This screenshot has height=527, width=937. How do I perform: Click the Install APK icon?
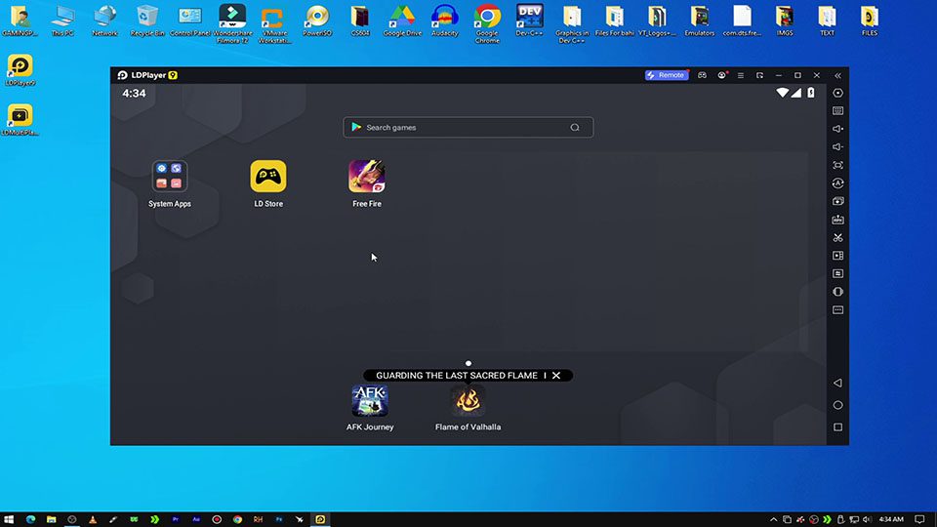tap(837, 220)
